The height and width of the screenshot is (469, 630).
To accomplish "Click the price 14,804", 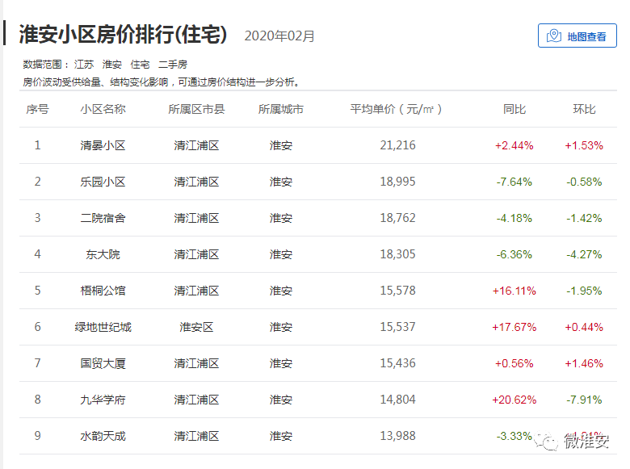I will coord(397,400).
